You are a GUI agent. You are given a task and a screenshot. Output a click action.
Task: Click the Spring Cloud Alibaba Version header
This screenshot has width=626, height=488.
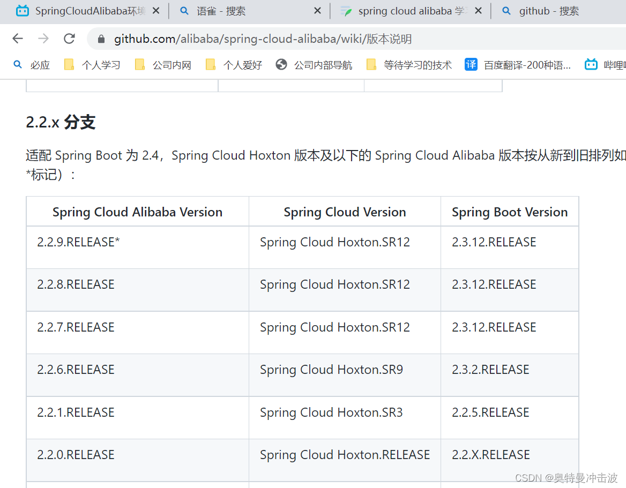tap(137, 212)
